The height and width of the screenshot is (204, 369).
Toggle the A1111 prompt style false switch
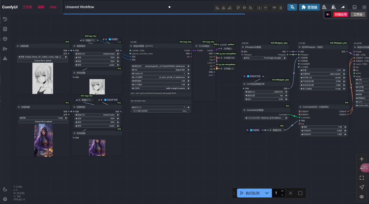coord(161,111)
